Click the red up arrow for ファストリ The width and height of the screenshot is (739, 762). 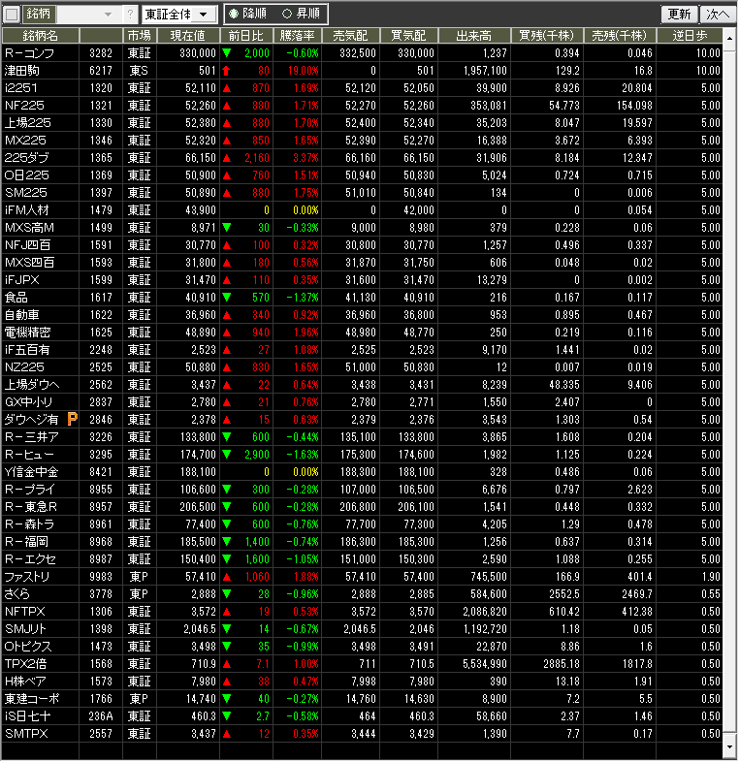click(226, 576)
